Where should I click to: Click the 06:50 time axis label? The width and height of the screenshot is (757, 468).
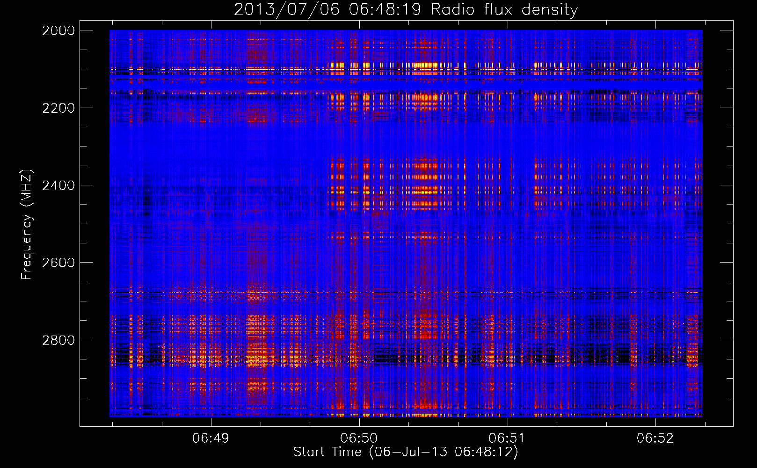359,438
